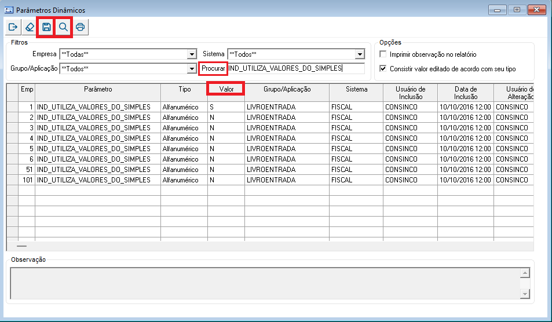This screenshot has width=552, height=322.
Task: Click the Usuário de Inclusão column header
Action: (x=410, y=93)
